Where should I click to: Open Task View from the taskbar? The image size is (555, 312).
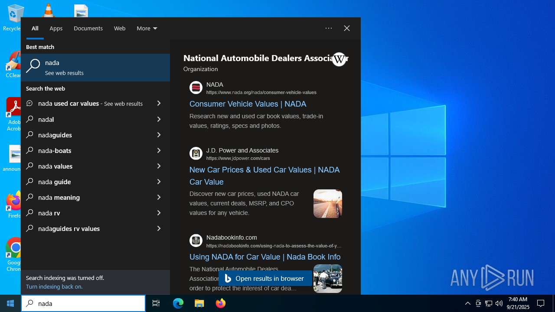156,303
